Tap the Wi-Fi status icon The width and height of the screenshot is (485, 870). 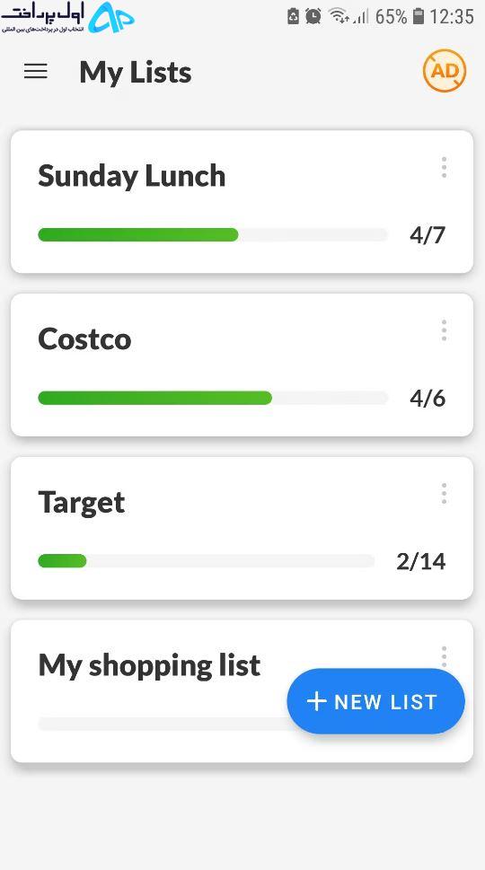(338, 15)
